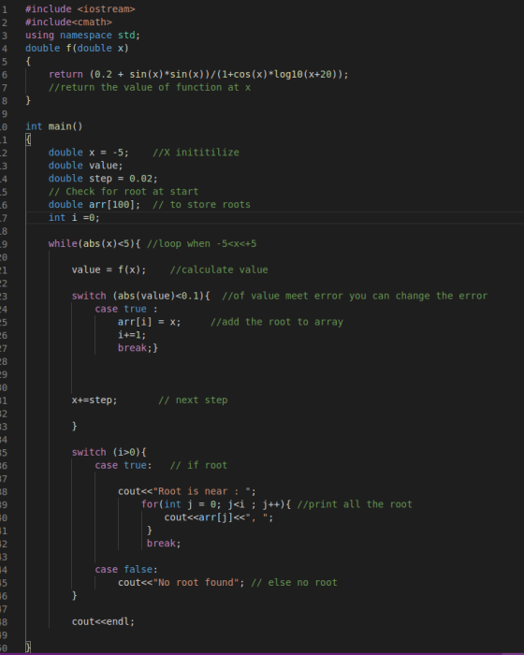Click the "double arr[100];" declaration
Screen dimensions: 524x655
pos(95,205)
